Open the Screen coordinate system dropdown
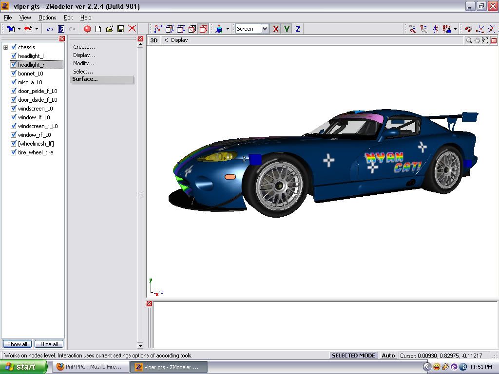This screenshot has width=499, height=374. point(265,29)
